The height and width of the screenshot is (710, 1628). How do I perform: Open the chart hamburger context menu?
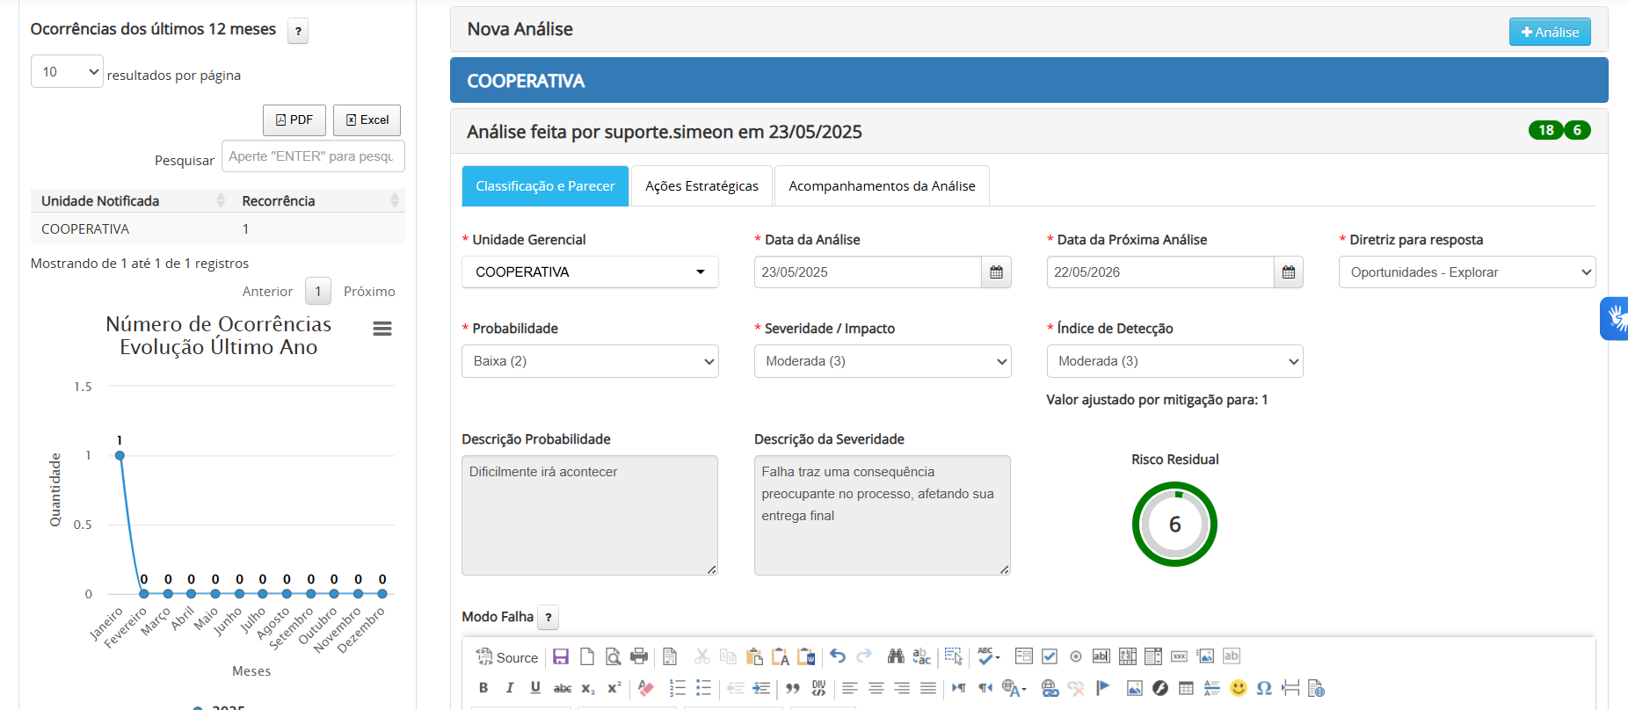tap(382, 329)
